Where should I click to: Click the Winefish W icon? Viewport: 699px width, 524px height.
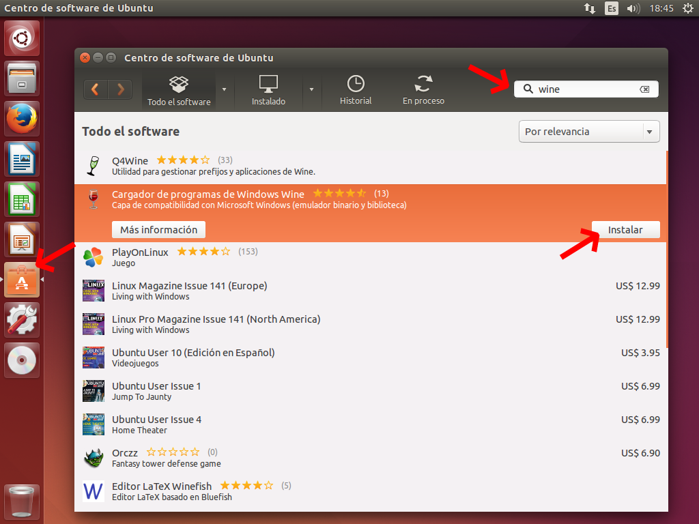pyautogui.click(x=93, y=491)
